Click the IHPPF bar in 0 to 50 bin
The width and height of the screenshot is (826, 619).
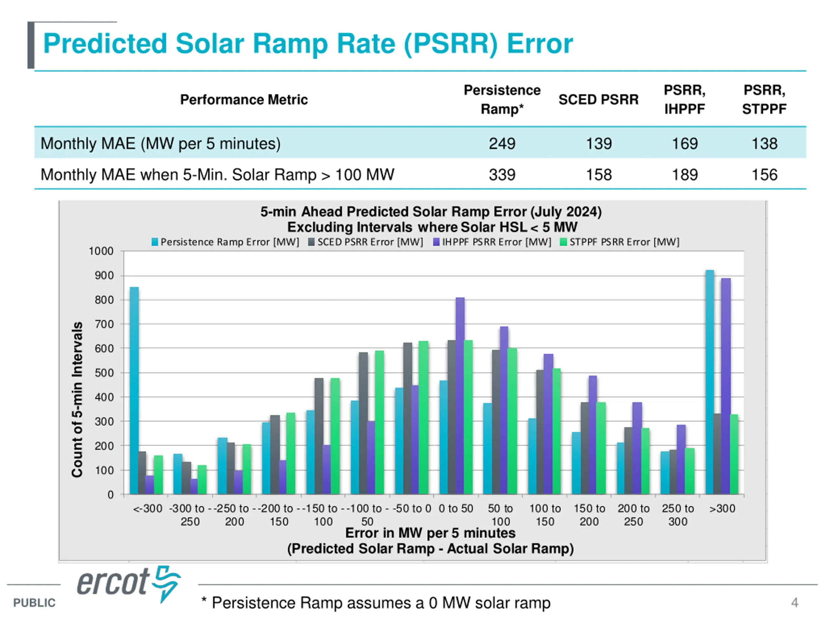(460, 396)
